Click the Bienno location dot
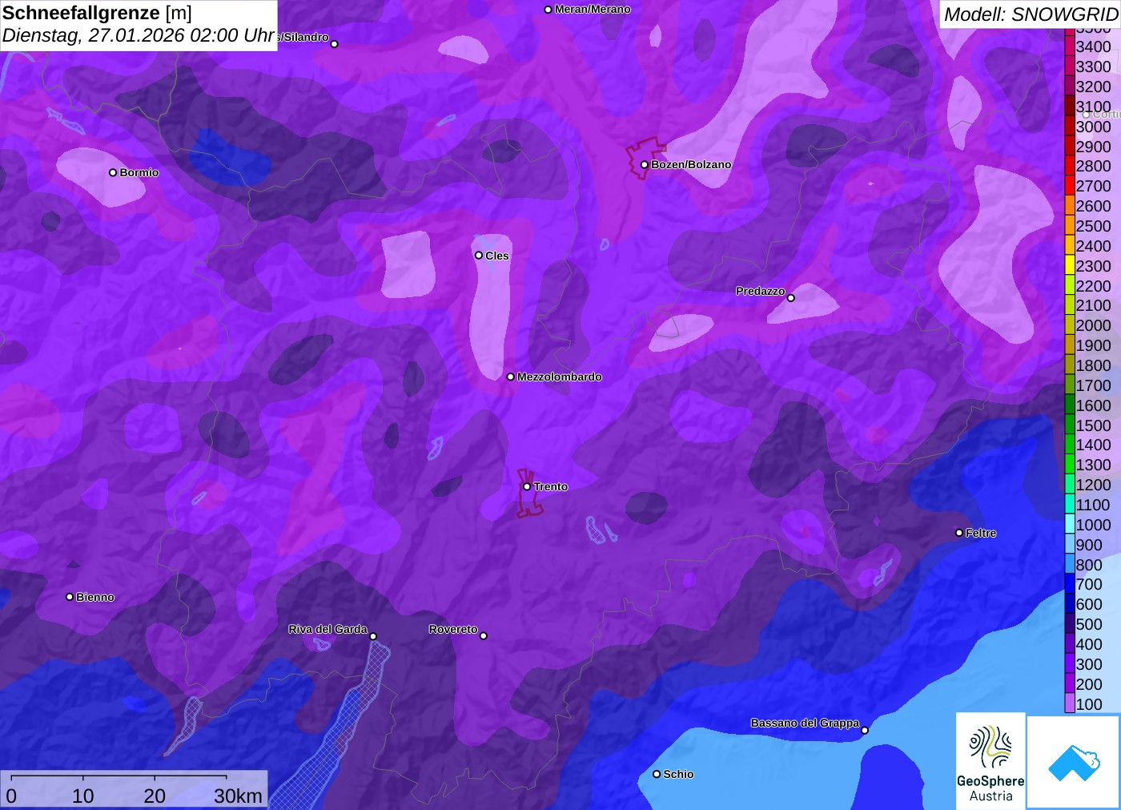 point(70,597)
